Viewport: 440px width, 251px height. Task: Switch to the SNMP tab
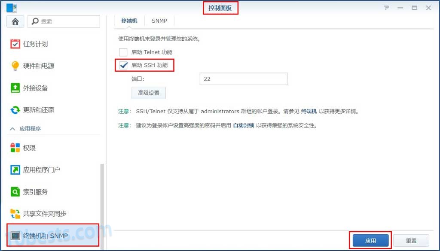point(159,21)
